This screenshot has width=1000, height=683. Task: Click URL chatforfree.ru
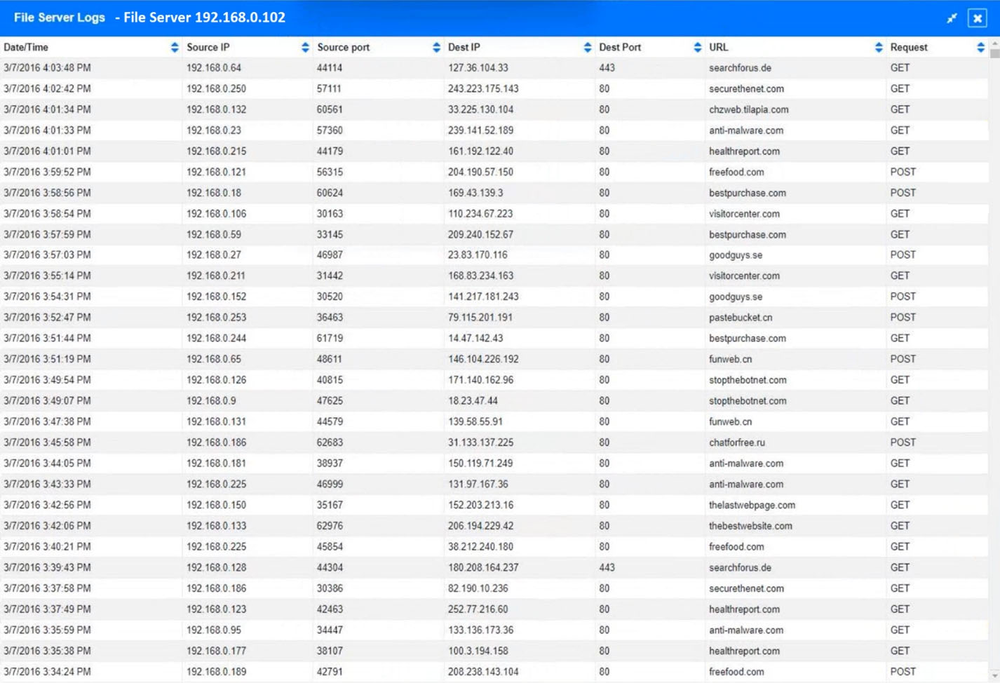click(x=737, y=442)
